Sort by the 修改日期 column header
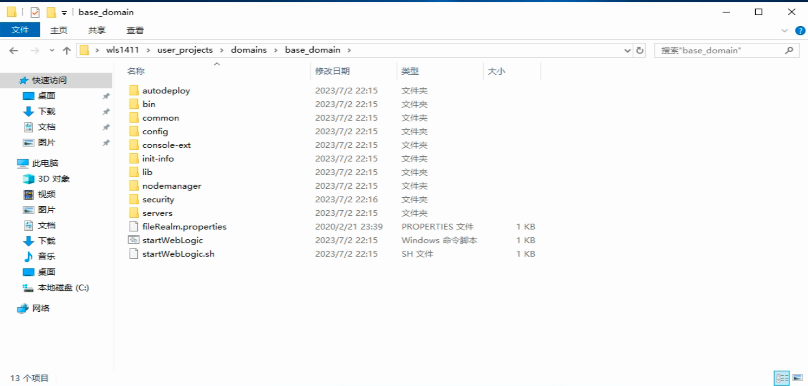This screenshot has width=808, height=386. [332, 71]
